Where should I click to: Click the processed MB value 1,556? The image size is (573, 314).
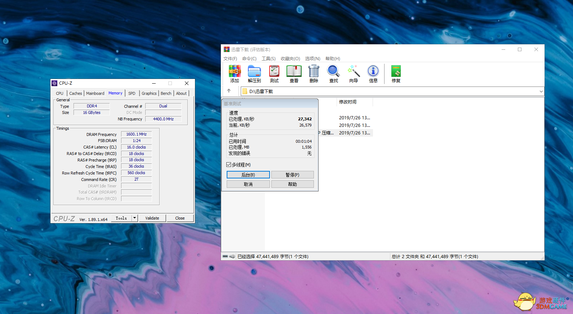click(307, 147)
